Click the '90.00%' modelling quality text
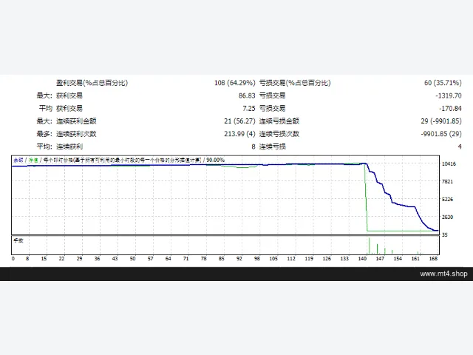 pos(215,160)
